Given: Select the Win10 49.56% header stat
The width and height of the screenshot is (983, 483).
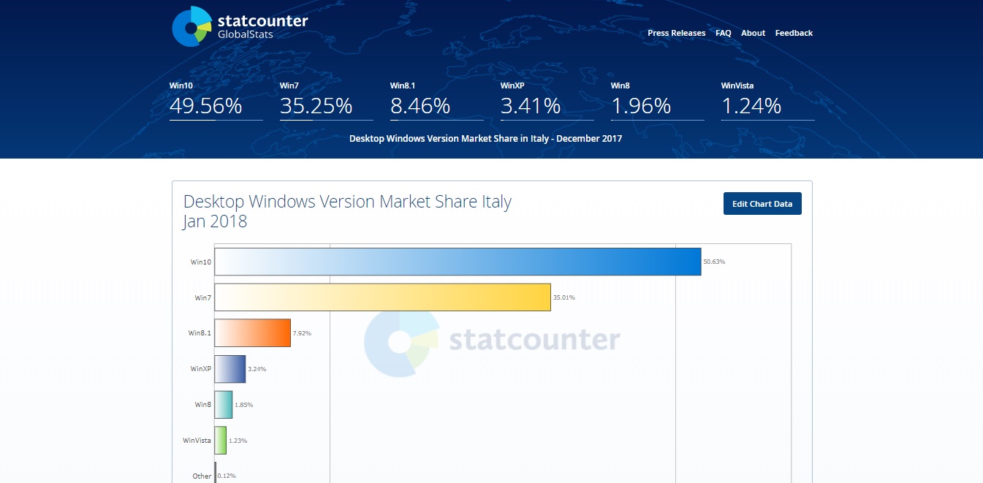Looking at the screenshot, I should (216, 101).
